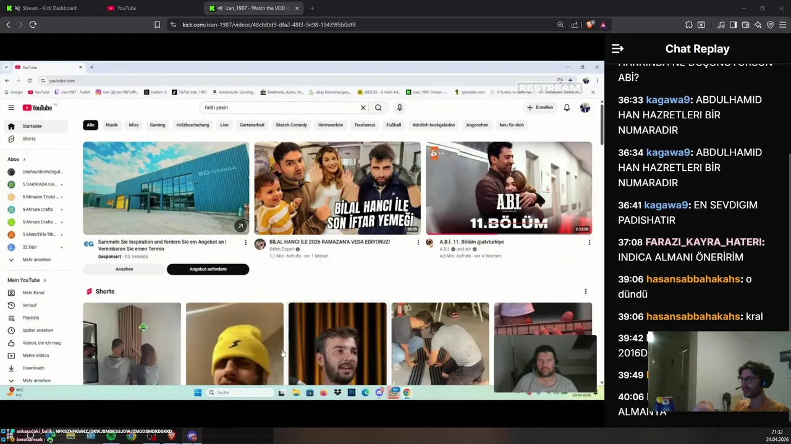Switch to Stream - Kick Dashboard tab
This screenshot has width=791, height=444.
49,8
